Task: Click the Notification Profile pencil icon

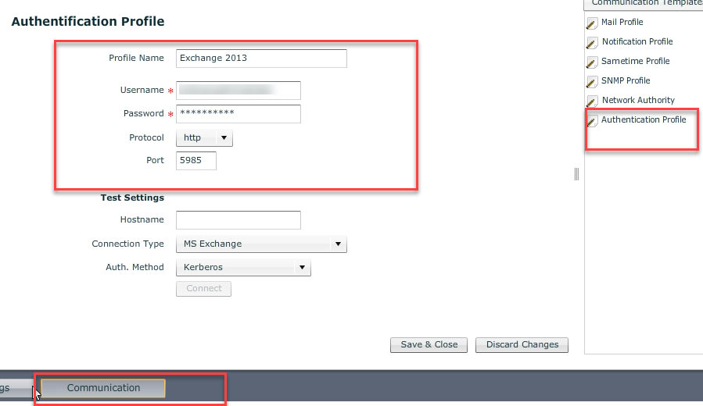Action: [592, 43]
